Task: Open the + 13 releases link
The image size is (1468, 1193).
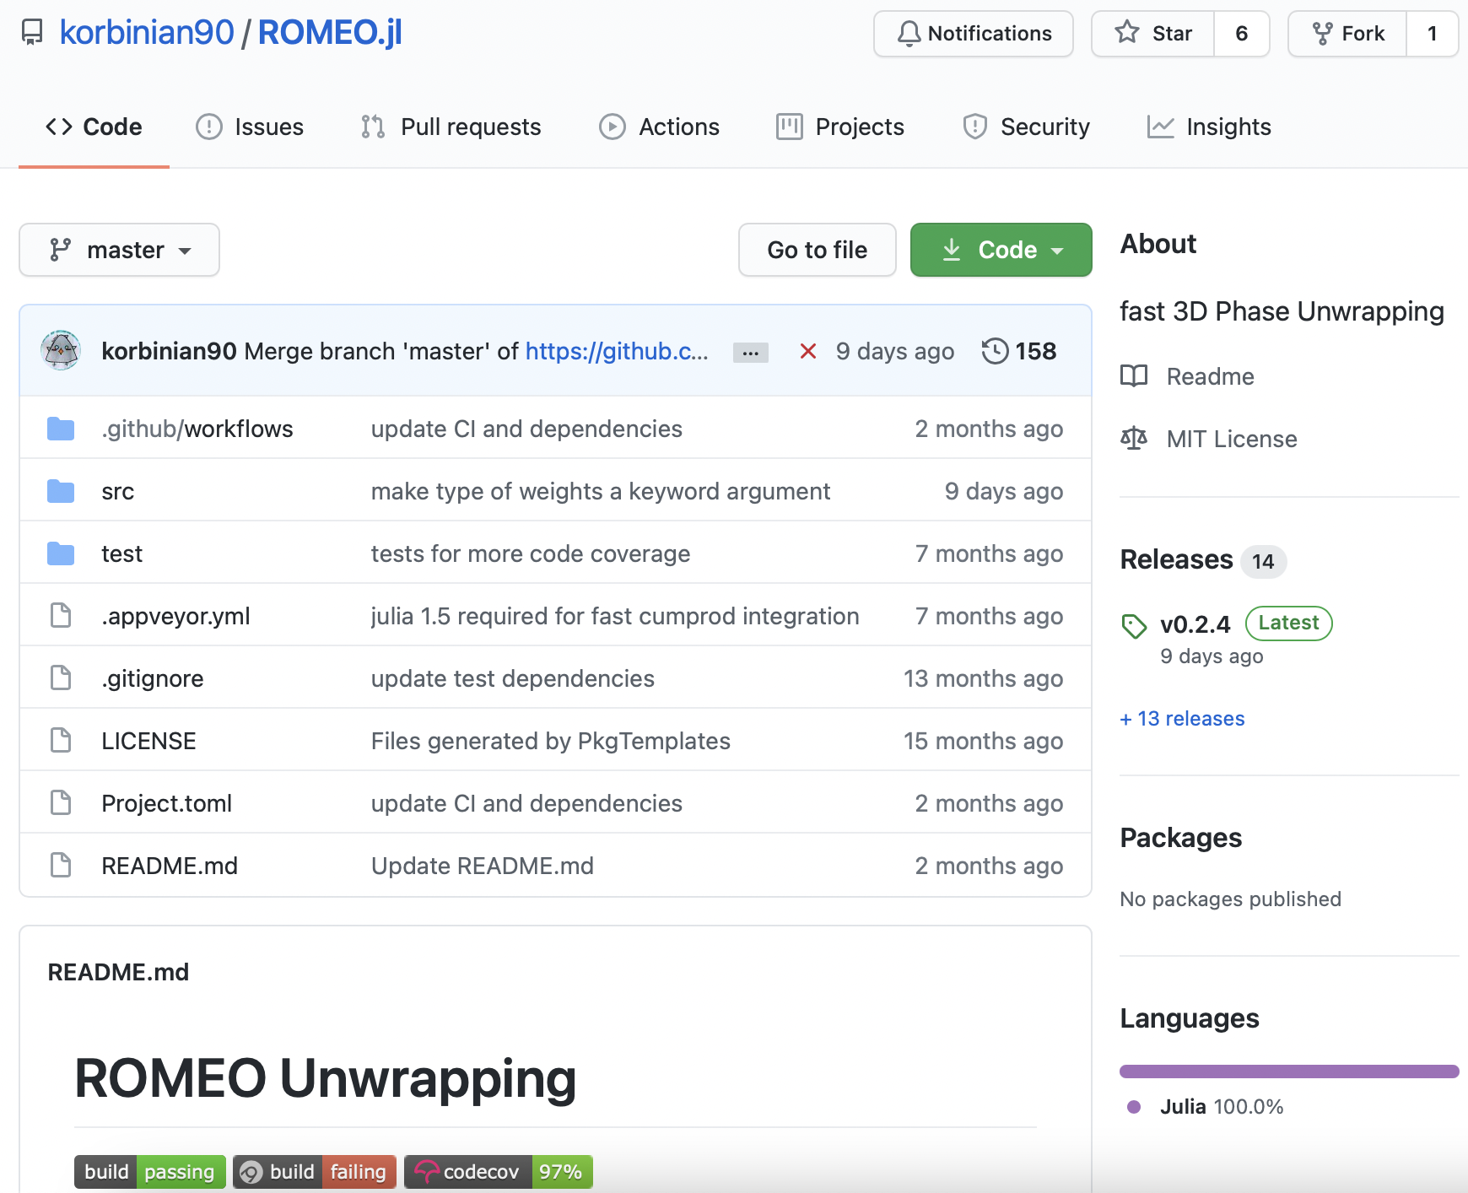Action: click(x=1182, y=719)
